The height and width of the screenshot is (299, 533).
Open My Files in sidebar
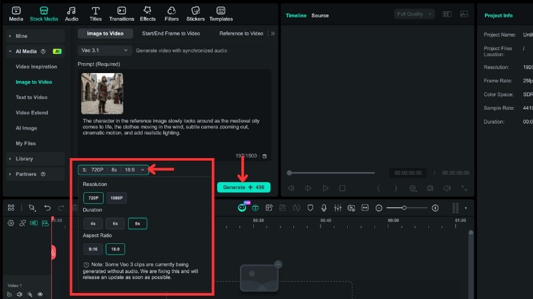[x=25, y=144]
